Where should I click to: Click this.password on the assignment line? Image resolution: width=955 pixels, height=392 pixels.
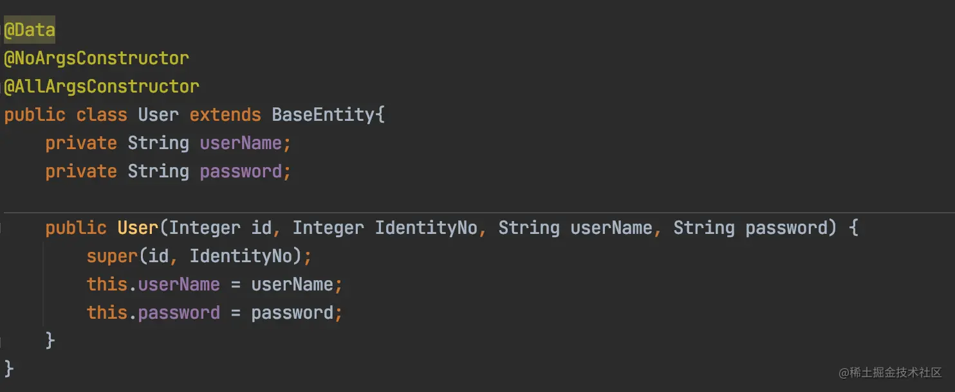pos(153,313)
